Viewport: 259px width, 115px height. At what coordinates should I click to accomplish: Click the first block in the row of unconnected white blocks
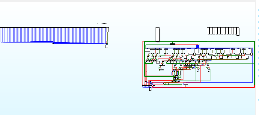point(208,31)
